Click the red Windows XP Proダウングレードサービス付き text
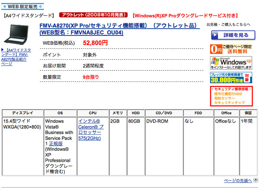The image size is (259, 192). pos(185,16)
